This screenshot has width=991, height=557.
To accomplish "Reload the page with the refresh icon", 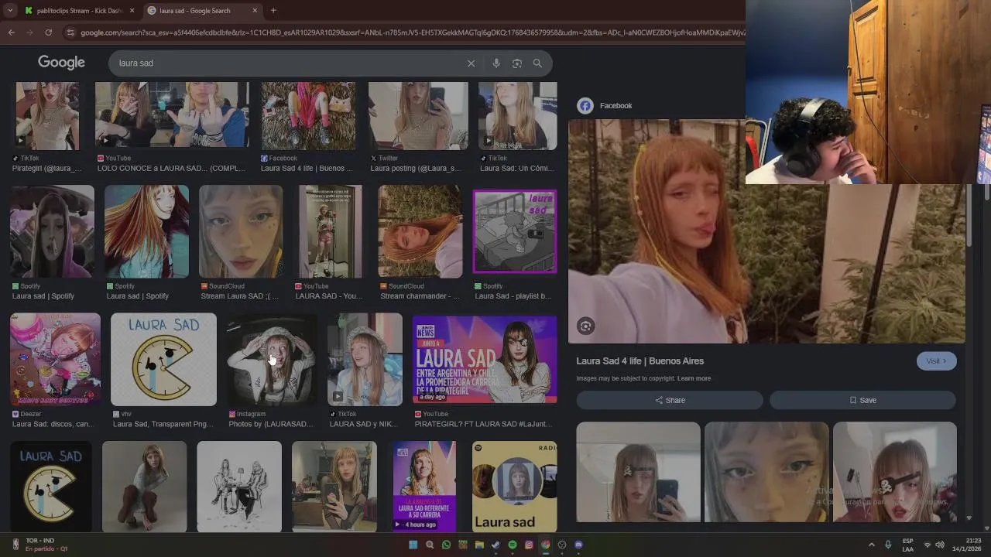I will click(48, 32).
